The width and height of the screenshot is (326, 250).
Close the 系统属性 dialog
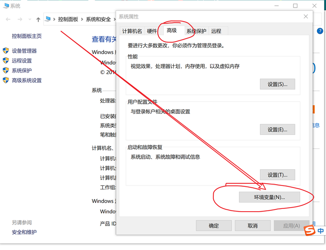[x=306, y=16]
